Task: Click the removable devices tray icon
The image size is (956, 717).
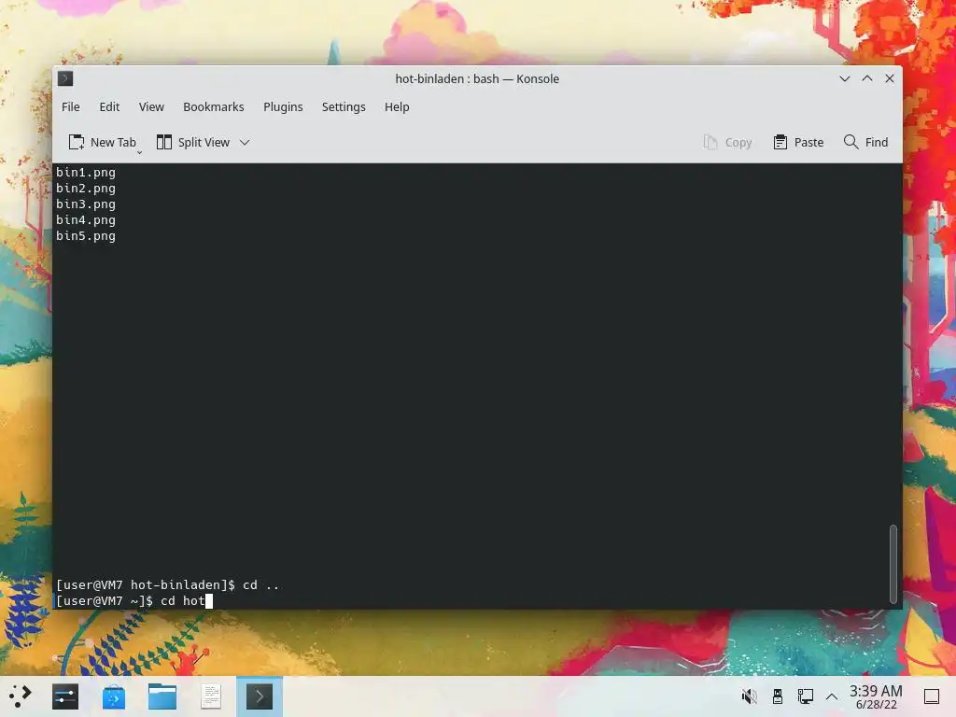Action: (x=778, y=696)
